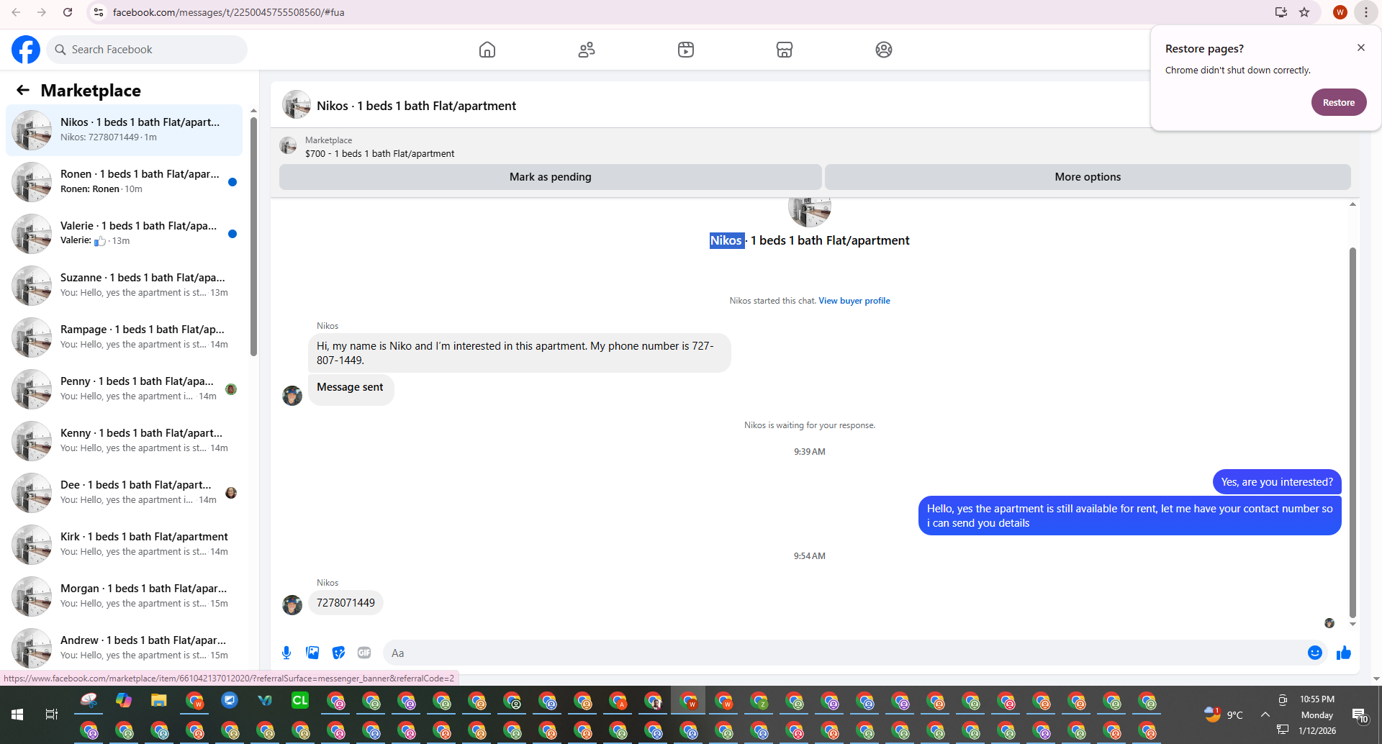Image resolution: width=1382 pixels, height=744 pixels.
Task: Open the Facebook logo home link
Action: tap(26, 50)
